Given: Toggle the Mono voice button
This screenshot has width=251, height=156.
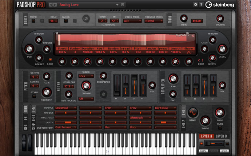Looking at the screenshot, I should (x=33, y=21).
